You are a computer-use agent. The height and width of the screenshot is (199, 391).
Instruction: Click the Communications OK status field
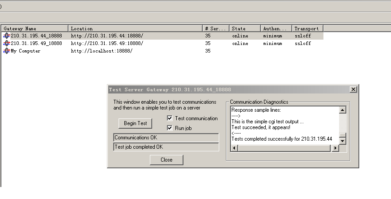point(166,138)
